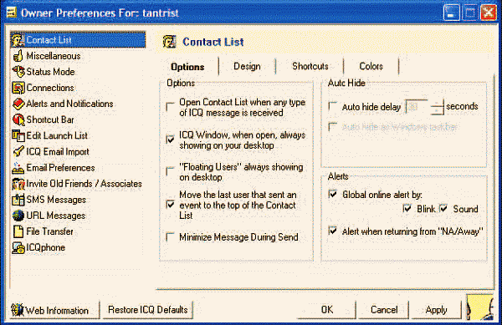502x325 pixels.
Task: Click the title bar window icon
Action: [12, 13]
